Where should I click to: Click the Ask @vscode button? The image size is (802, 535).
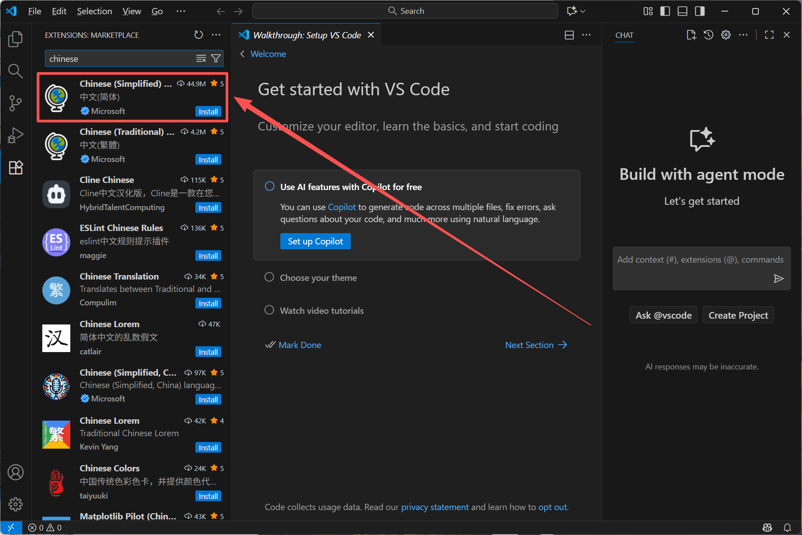[664, 315]
